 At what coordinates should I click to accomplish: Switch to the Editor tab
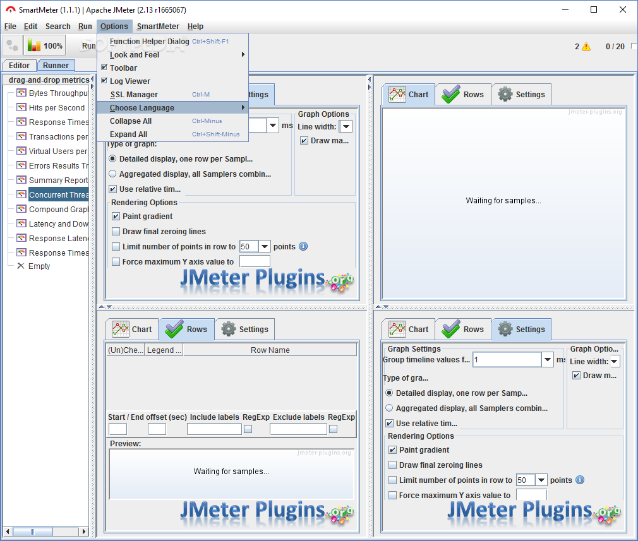point(19,66)
